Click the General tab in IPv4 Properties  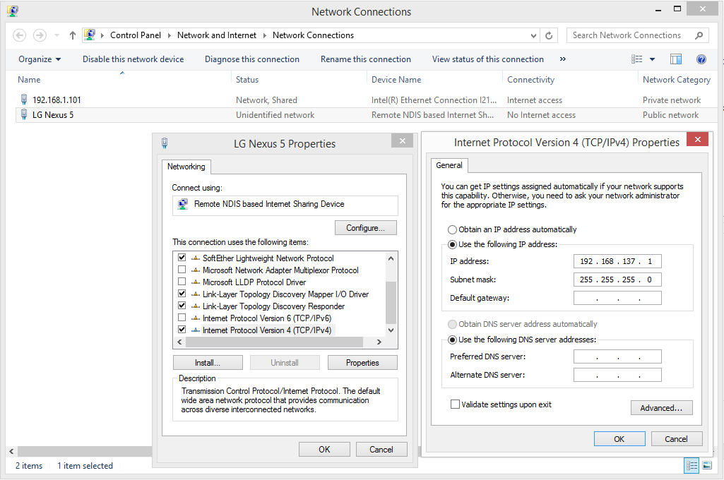pyautogui.click(x=449, y=165)
